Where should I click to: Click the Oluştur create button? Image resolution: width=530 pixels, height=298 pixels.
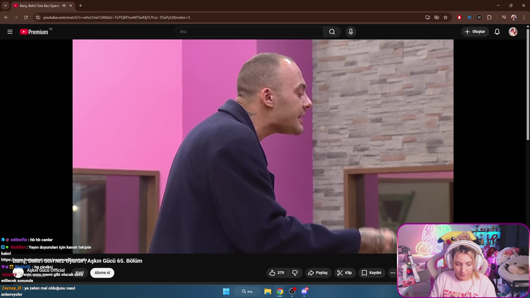tap(475, 32)
